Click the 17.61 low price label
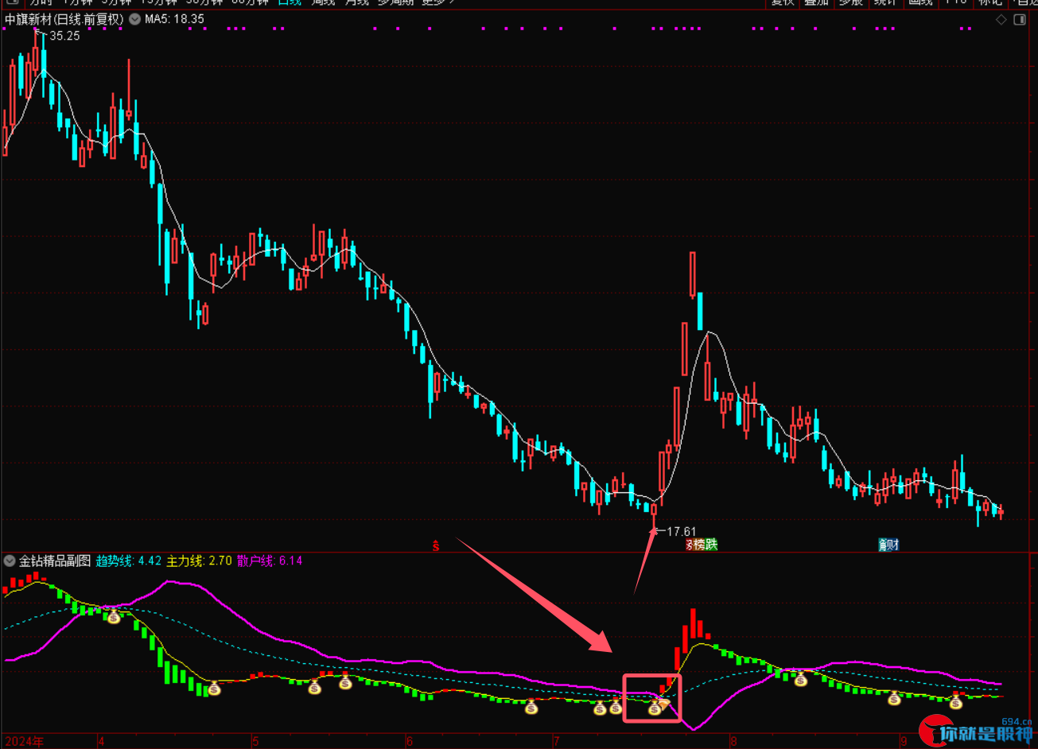Viewport: 1038px width, 749px height. point(681,531)
